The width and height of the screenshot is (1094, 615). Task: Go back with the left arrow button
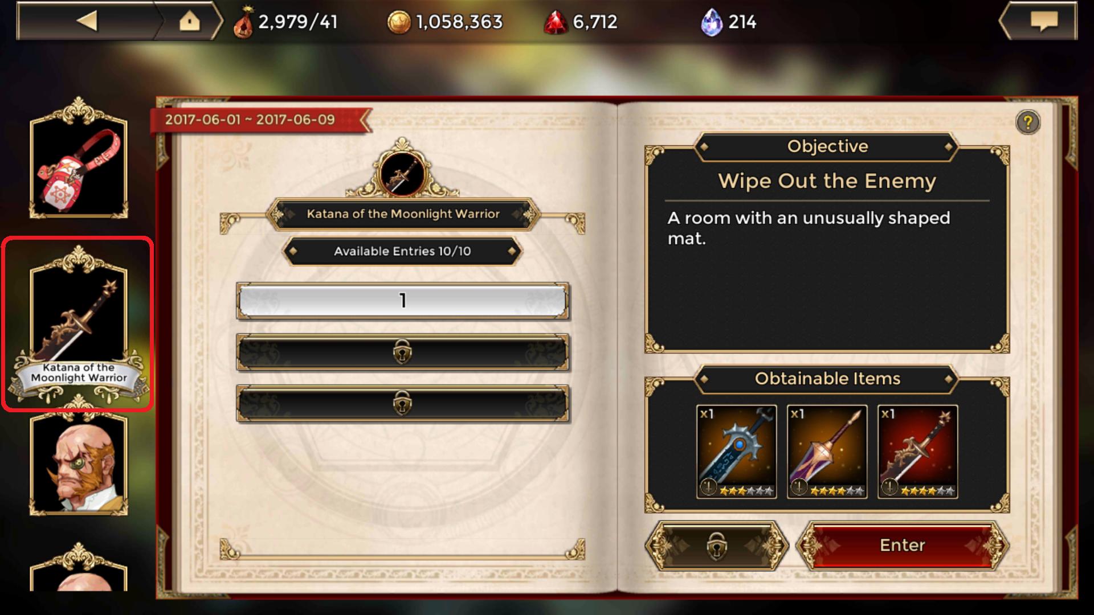click(x=87, y=21)
